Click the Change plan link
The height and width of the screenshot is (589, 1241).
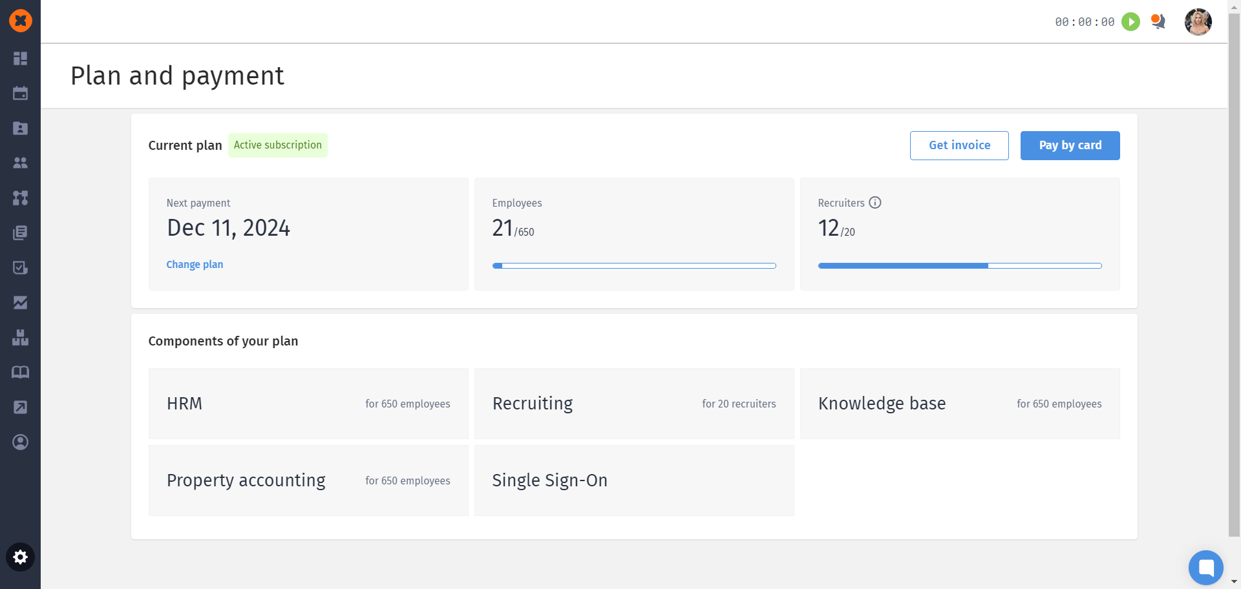[x=195, y=264]
